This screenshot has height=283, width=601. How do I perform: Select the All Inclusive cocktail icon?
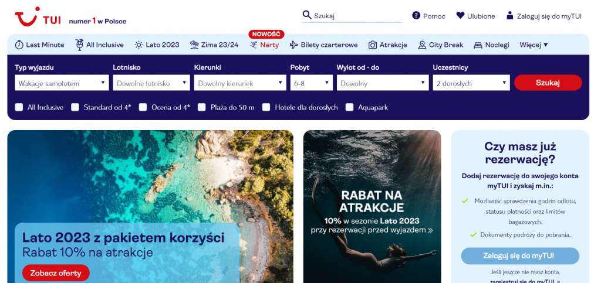[x=79, y=45]
